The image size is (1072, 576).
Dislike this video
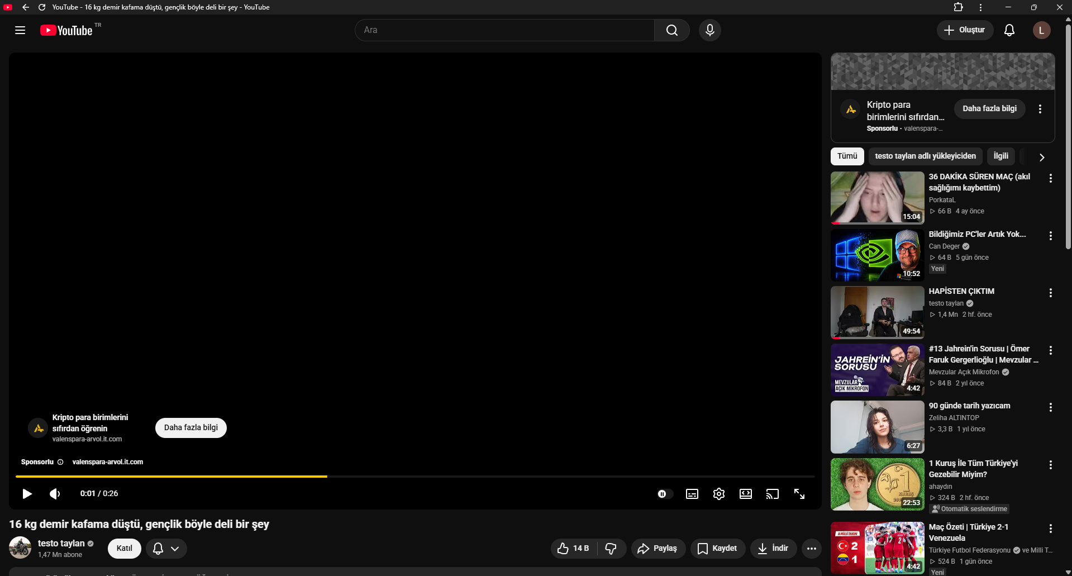(611, 549)
